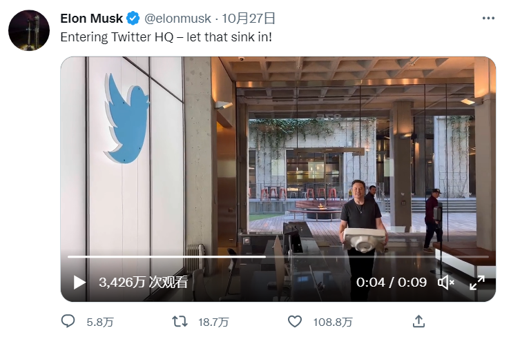Click the 108.8万 like count
This screenshot has height=339, width=511.
pyautogui.click(x=334, y=322)
